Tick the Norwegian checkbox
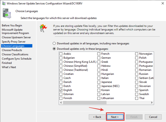Screen dimensions: 166x122 (137, 54)
